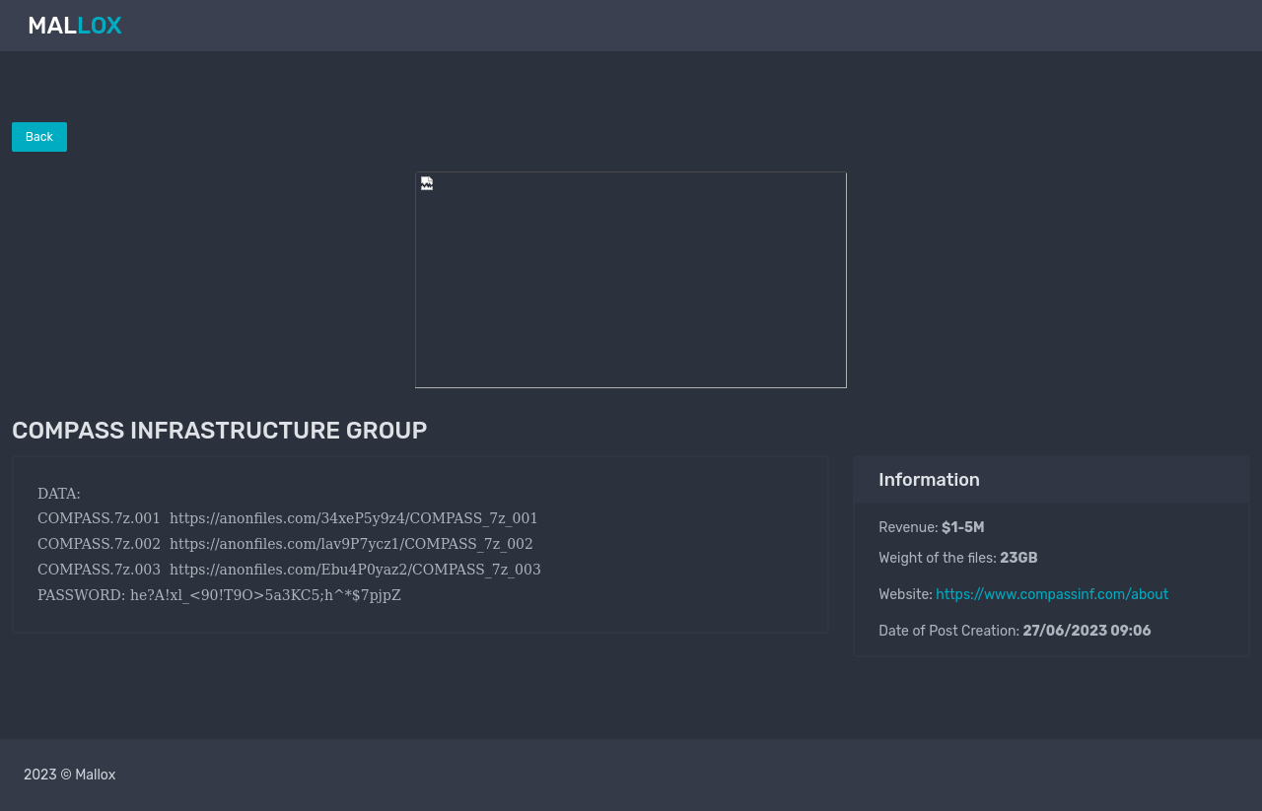This screenshot has width=1262, height=811.
Task: Click the PASSWORD text line
Action: point(219,595)
